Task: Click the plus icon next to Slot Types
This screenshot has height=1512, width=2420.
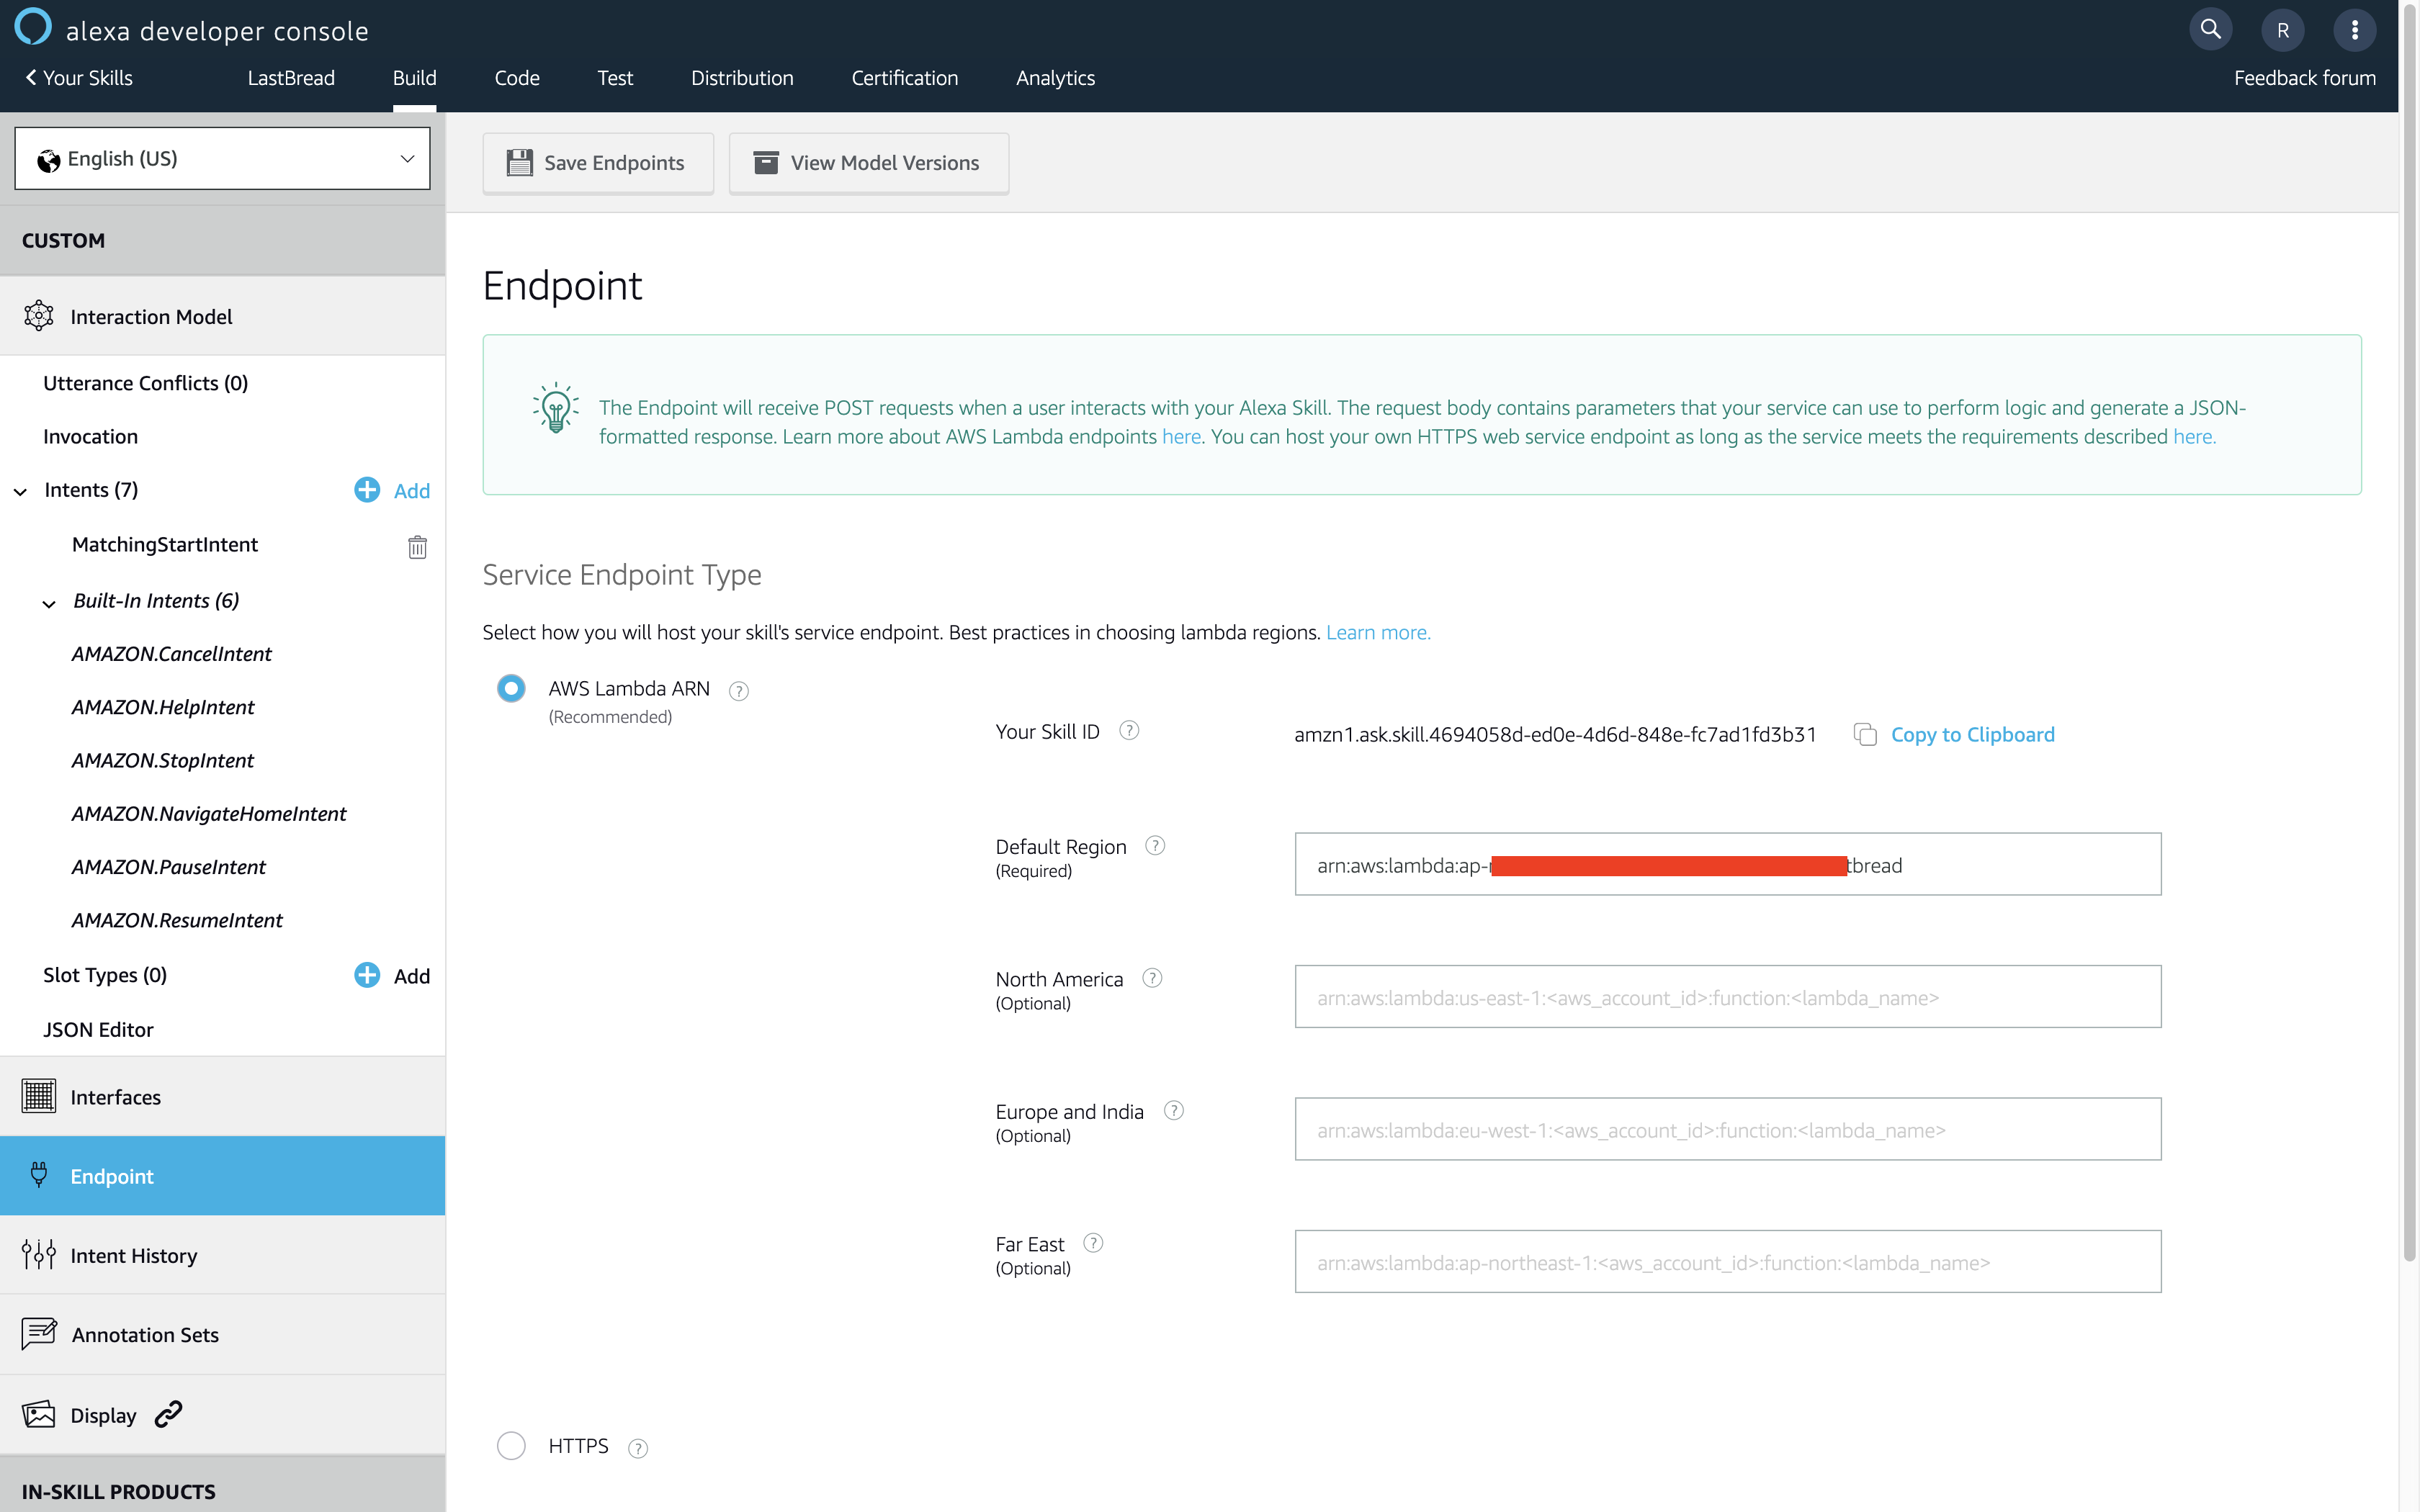Action: 367,975
